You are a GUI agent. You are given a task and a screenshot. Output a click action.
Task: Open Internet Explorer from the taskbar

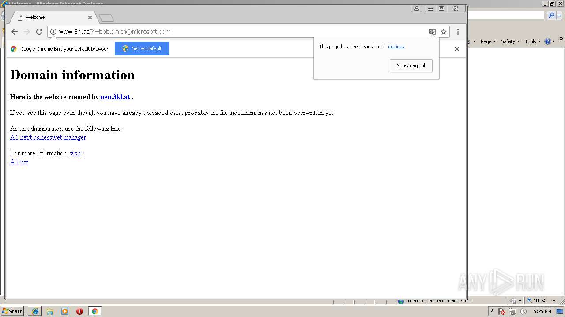coord(35,311)
